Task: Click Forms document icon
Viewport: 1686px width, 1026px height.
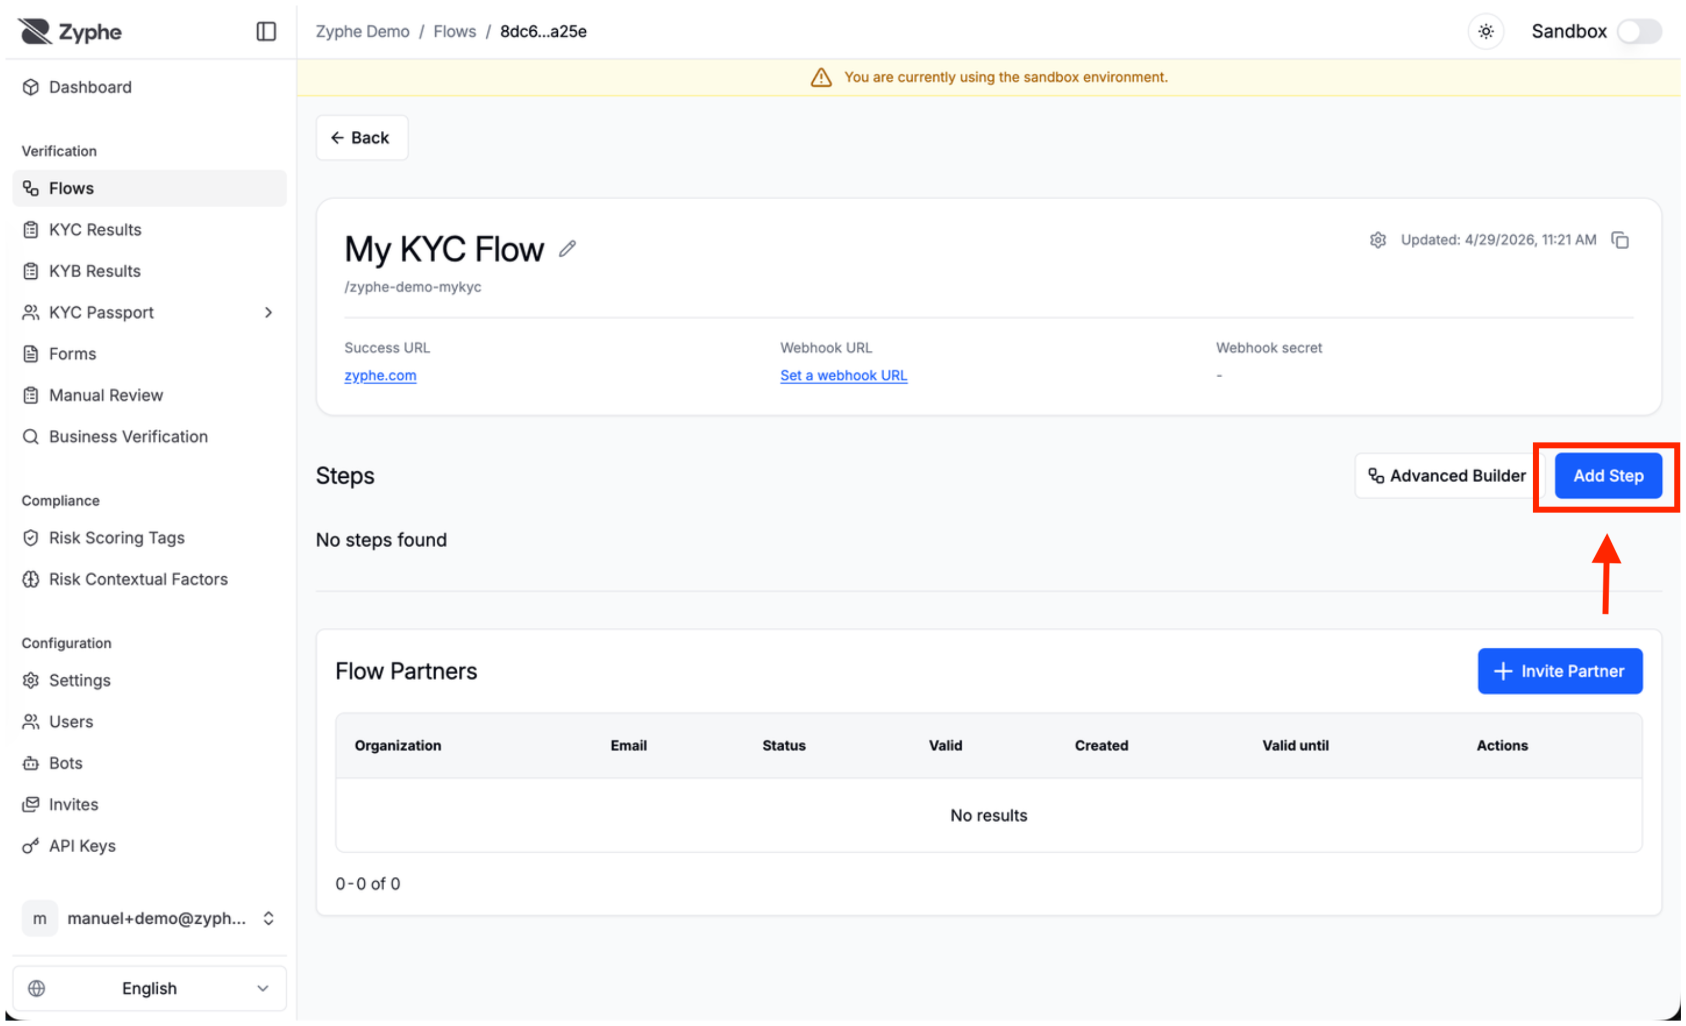Action: tap(31, 354)
